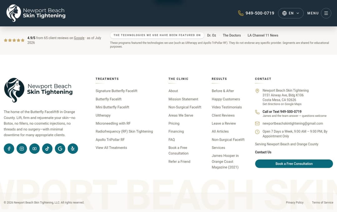Image resolution: width=337 pixels, height=212 pixels.
Task: Open the Instagram social icon
Action: click(22, 149)
